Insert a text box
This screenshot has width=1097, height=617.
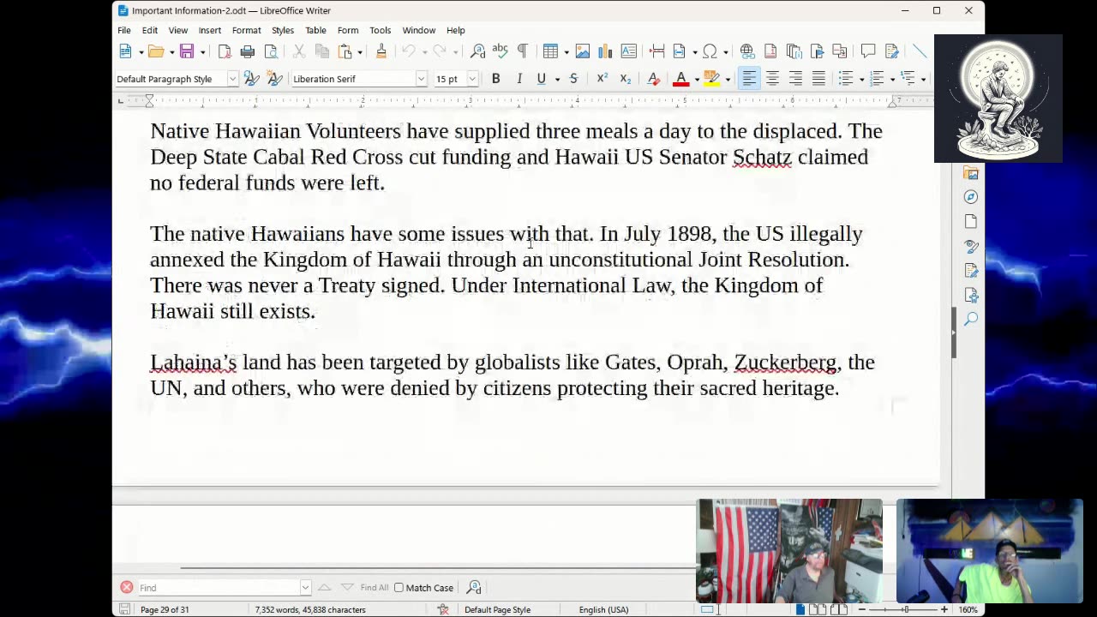(628, 51)
